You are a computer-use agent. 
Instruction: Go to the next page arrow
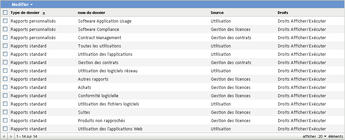click(x=11, y=136)
